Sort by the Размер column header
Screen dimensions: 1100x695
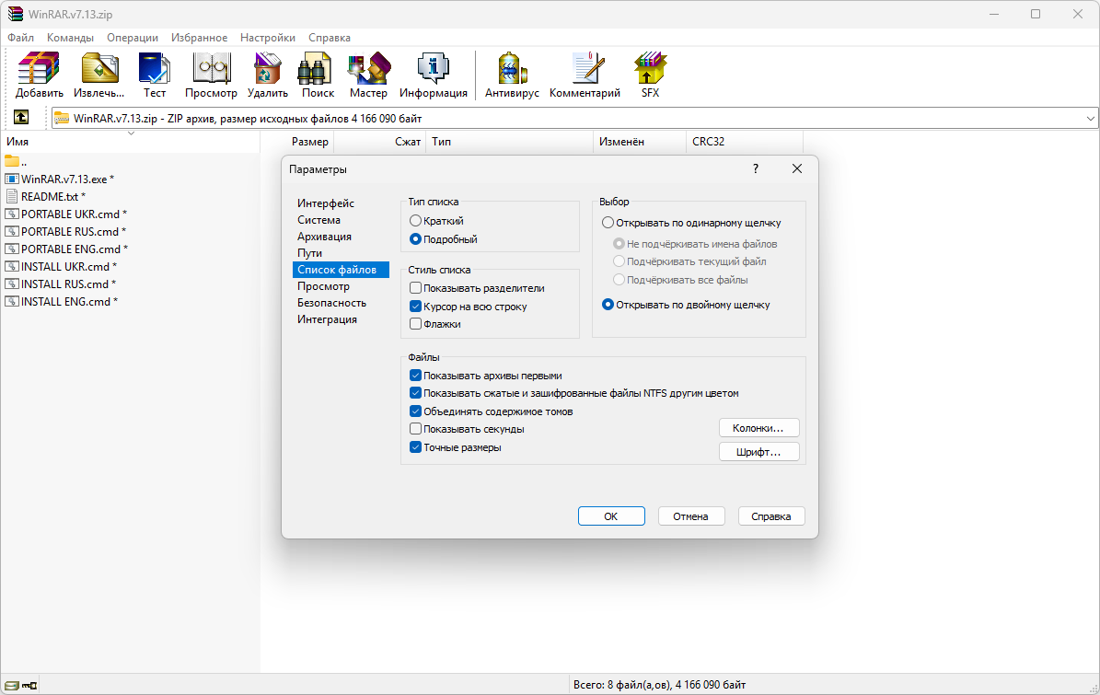[309, 142]
